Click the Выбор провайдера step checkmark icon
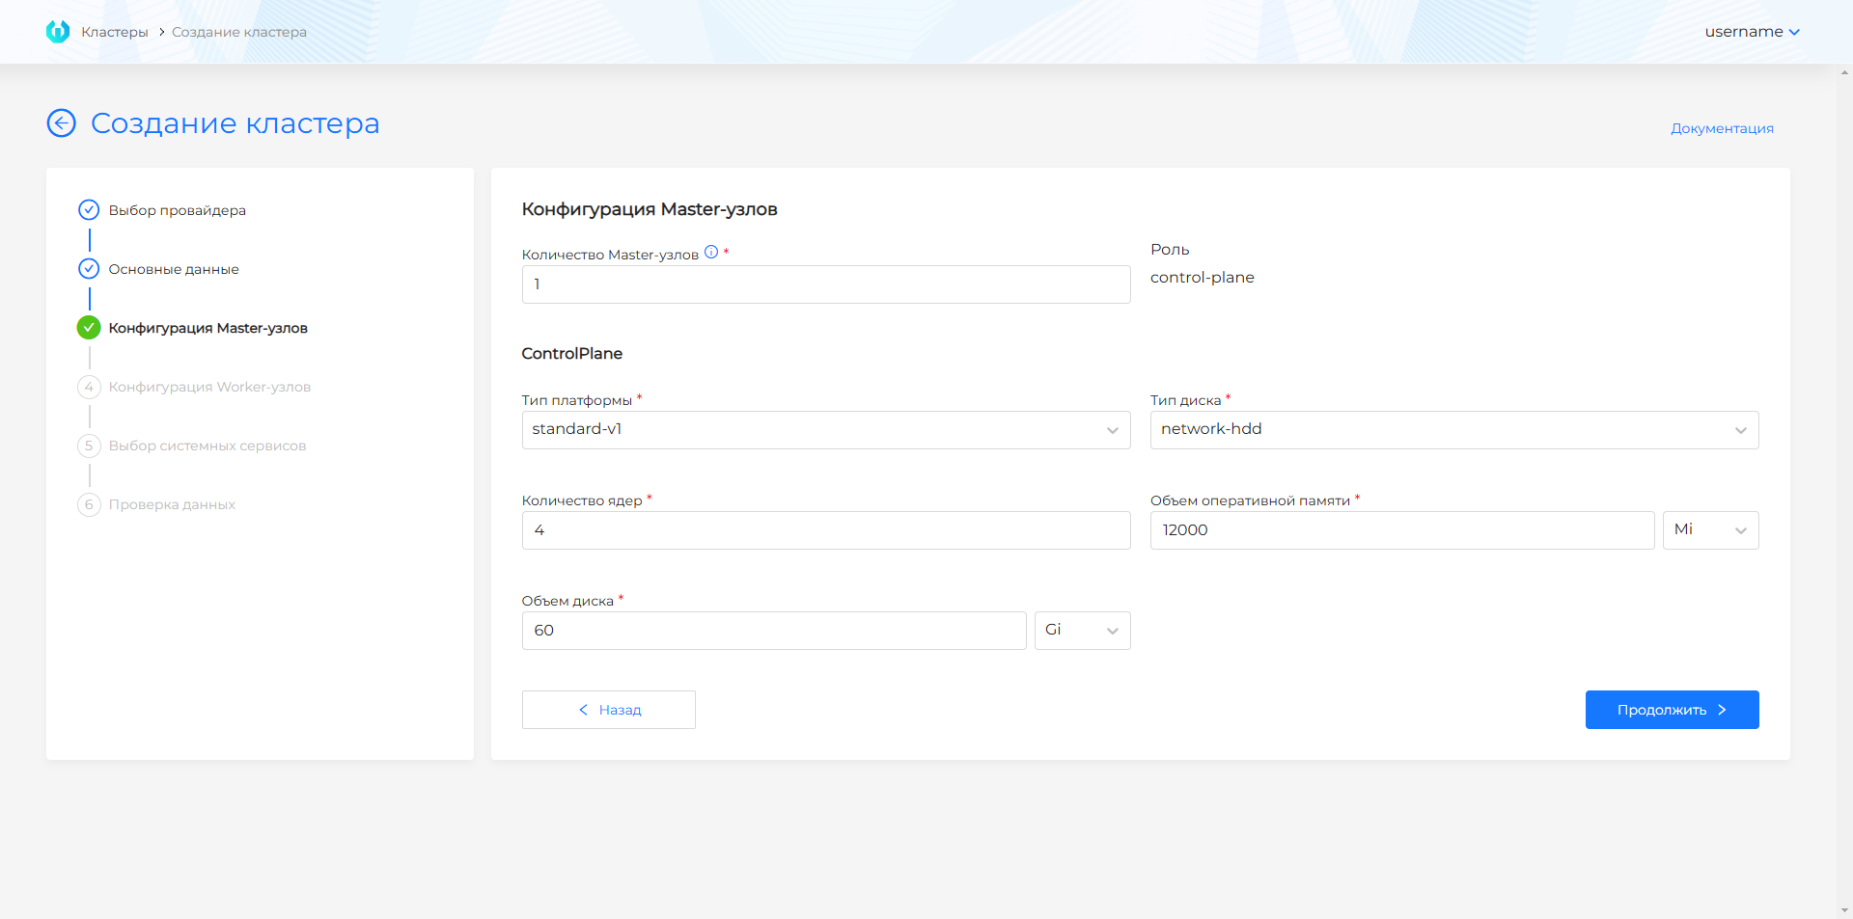The height and width of the screenshot is (919, 1853). [x=89, y=210]
